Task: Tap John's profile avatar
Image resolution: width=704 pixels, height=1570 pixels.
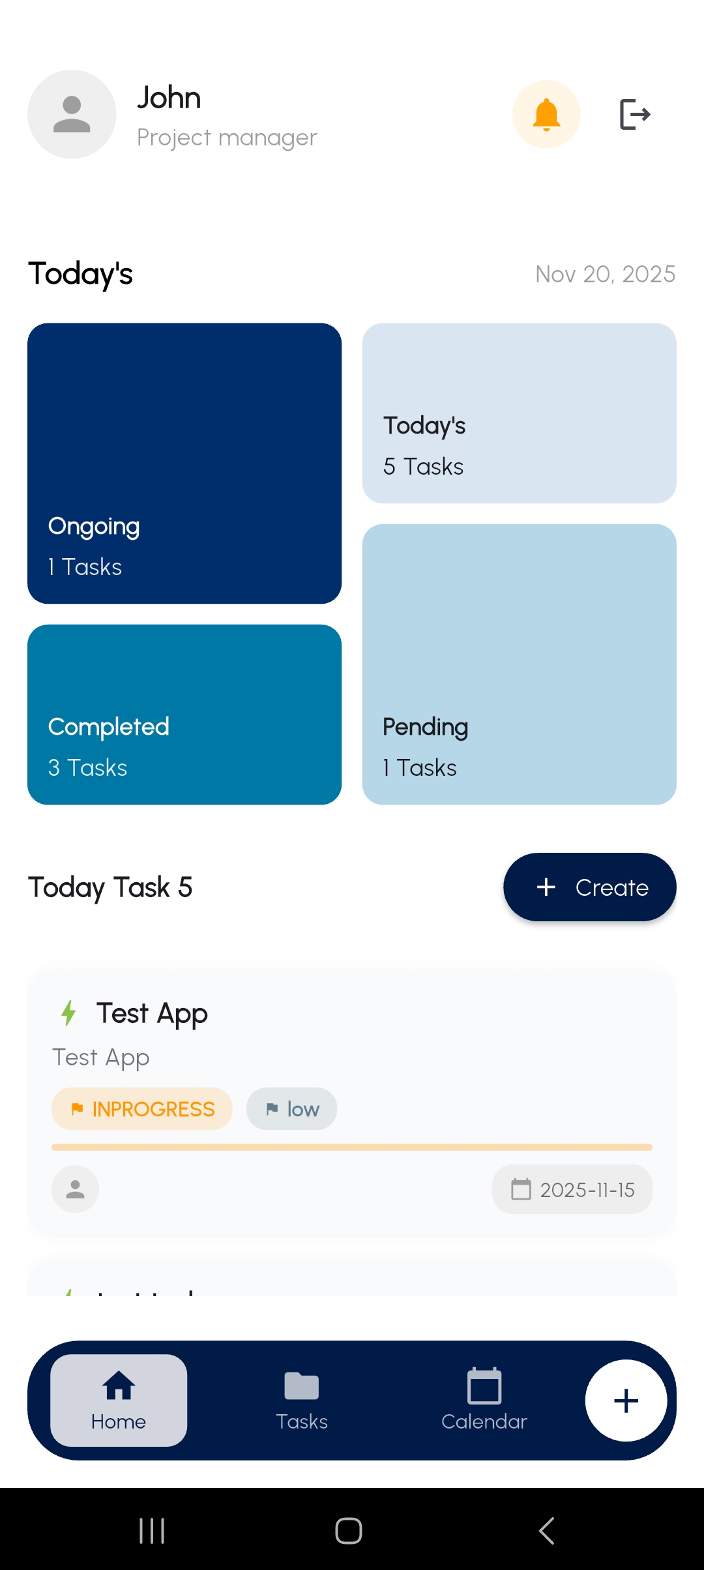Action: coord(72,115)
